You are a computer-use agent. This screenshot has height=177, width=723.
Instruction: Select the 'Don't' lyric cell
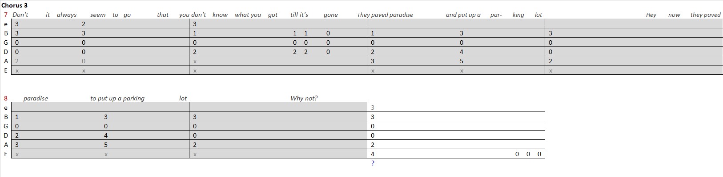(20, 15)
